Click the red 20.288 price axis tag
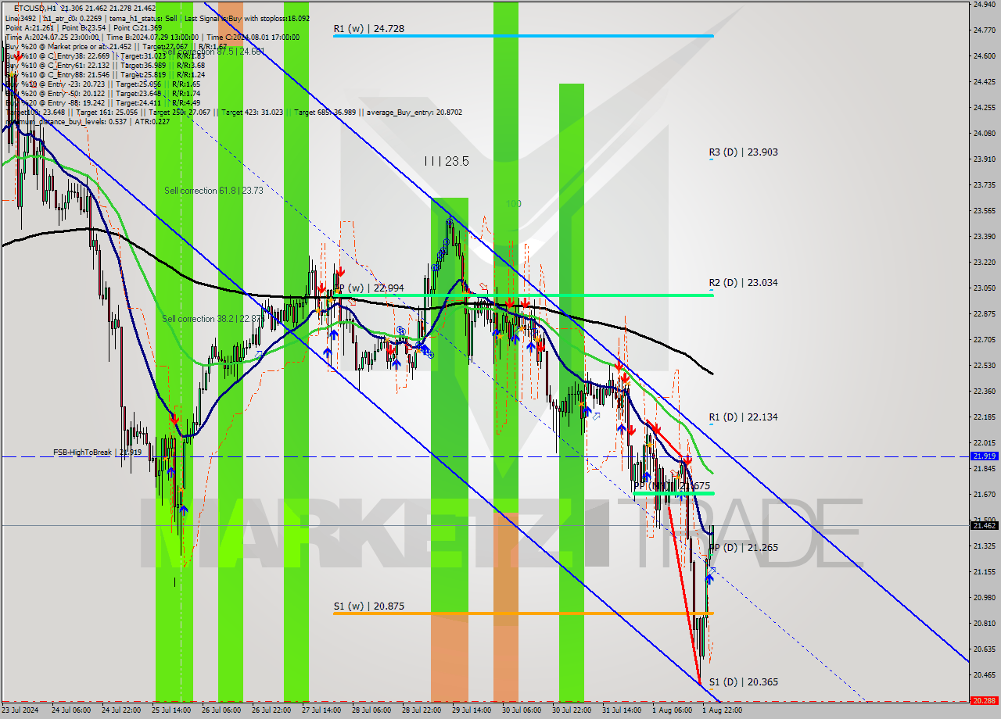 coord(983,701)
